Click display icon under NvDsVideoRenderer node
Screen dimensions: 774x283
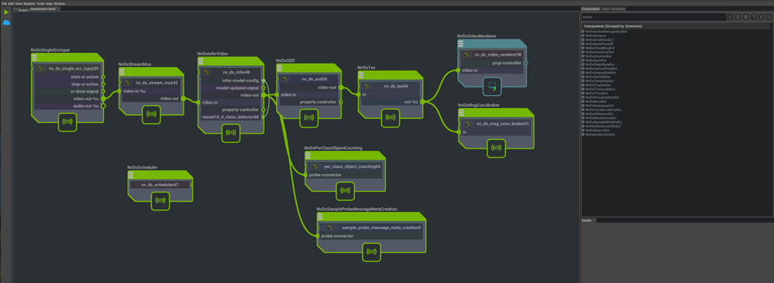tap(492, 87)
